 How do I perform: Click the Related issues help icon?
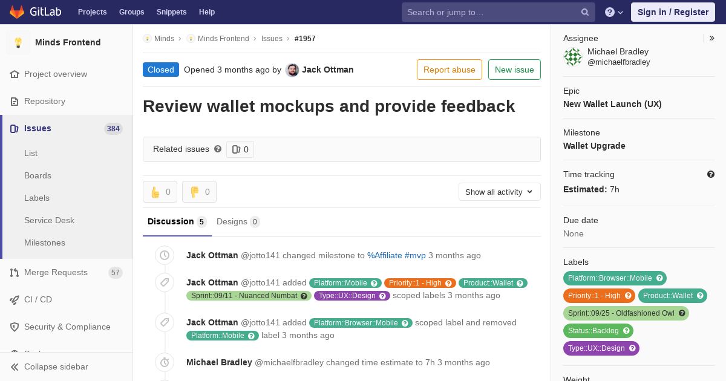[218, 149]
